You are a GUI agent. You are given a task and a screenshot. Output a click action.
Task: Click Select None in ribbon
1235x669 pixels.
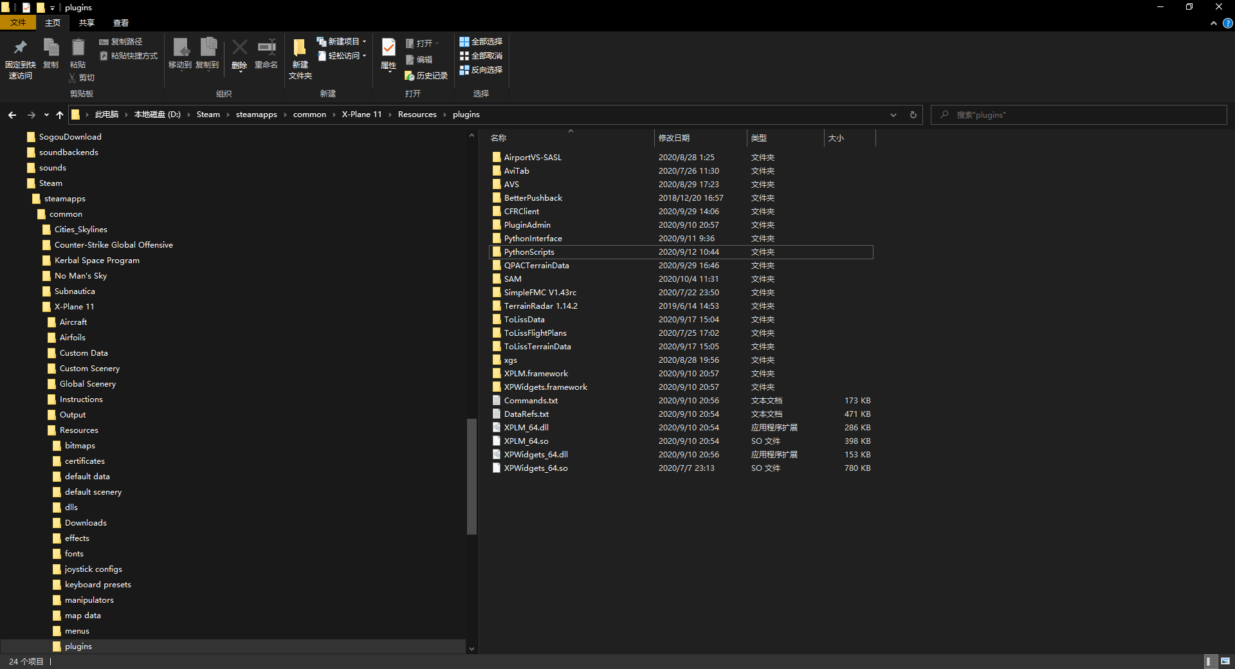pos(480,56)
